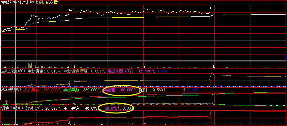The height and width of the screenshot is (126, 287).
Task: Select the 龙蟠科技分时走势 chart title
Action: [17, 2]
